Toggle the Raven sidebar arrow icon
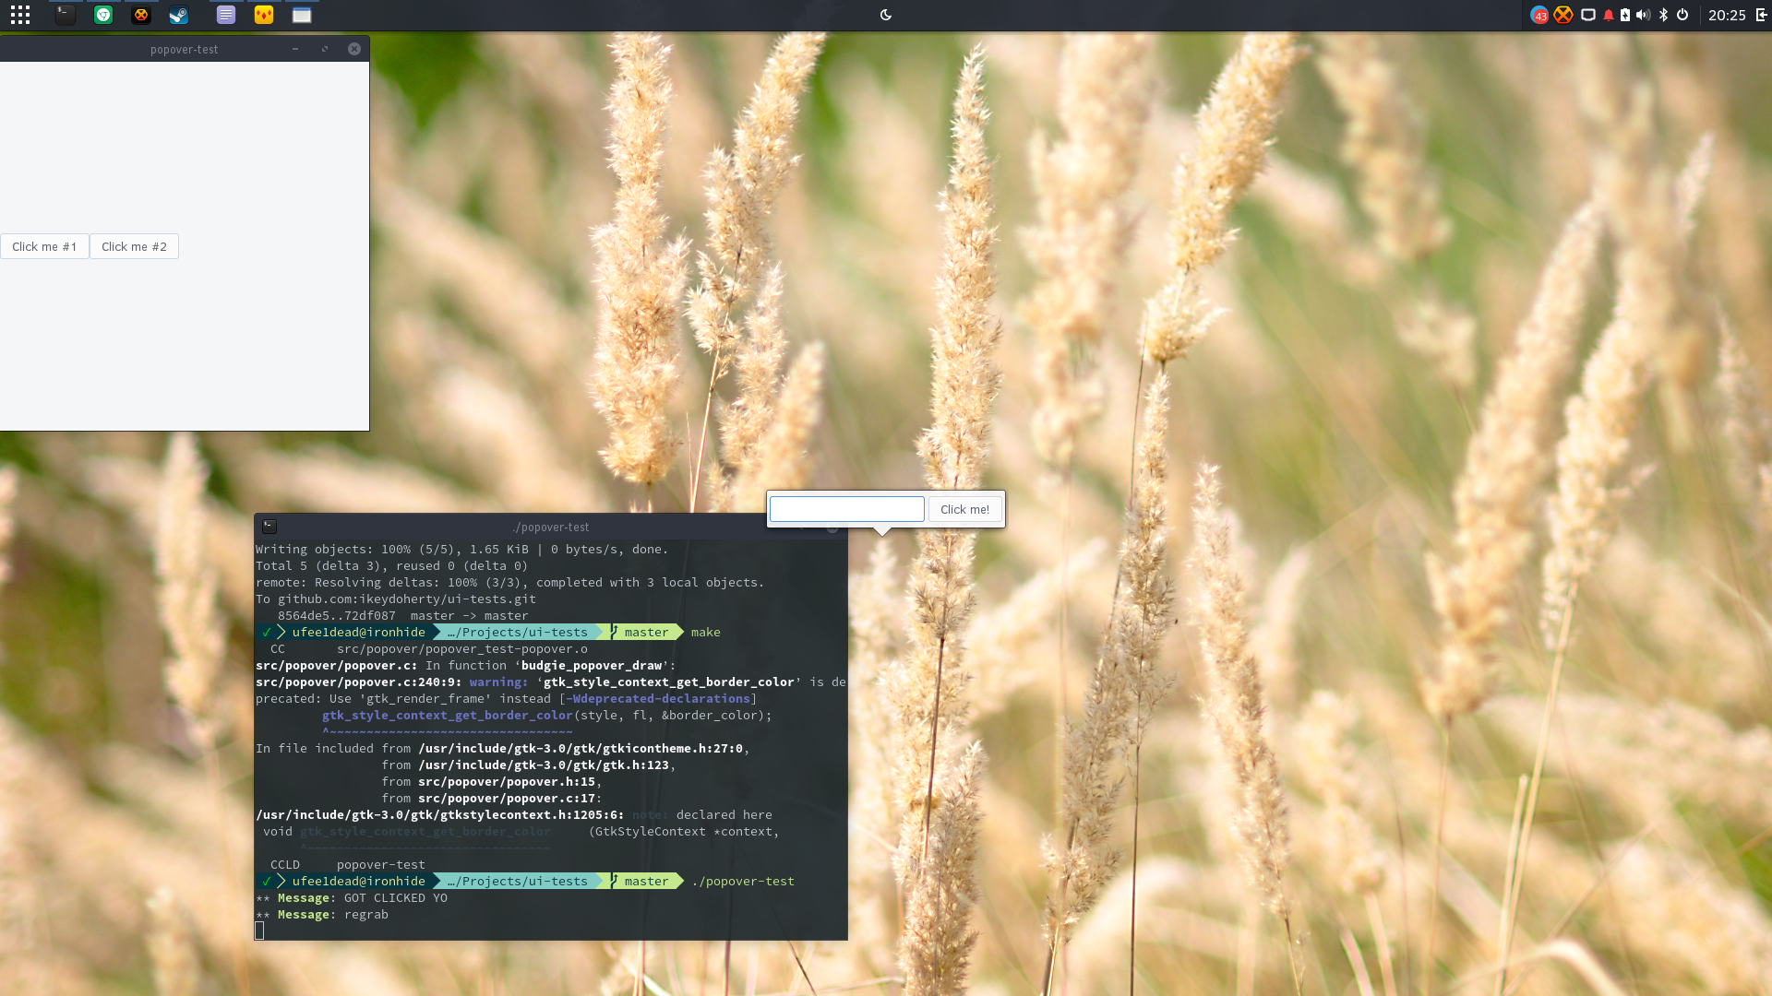Viewport: 1772px width, 996px height. (1761, 15)
